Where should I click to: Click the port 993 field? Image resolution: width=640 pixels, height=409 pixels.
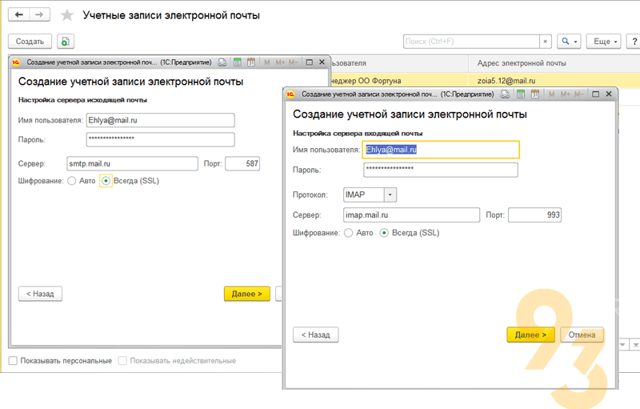[x=534, y=215]
